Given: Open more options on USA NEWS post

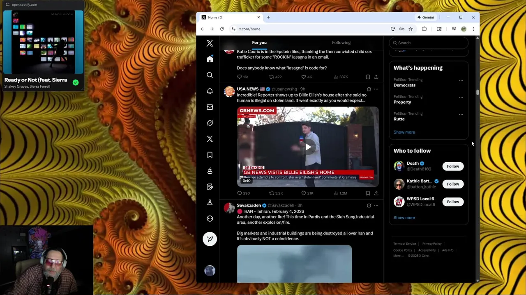Looking at the screenshot, I should pos(376,89).
